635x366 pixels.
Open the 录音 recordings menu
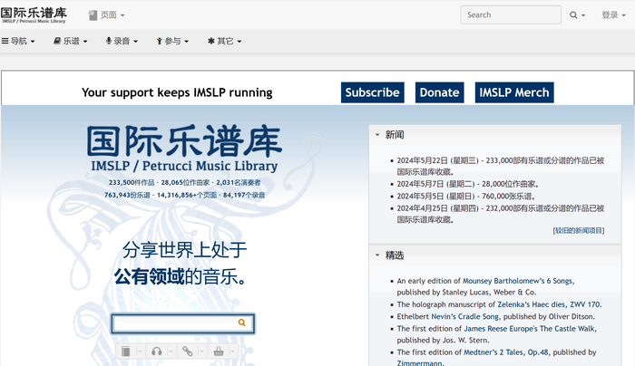tap(122, 41)
